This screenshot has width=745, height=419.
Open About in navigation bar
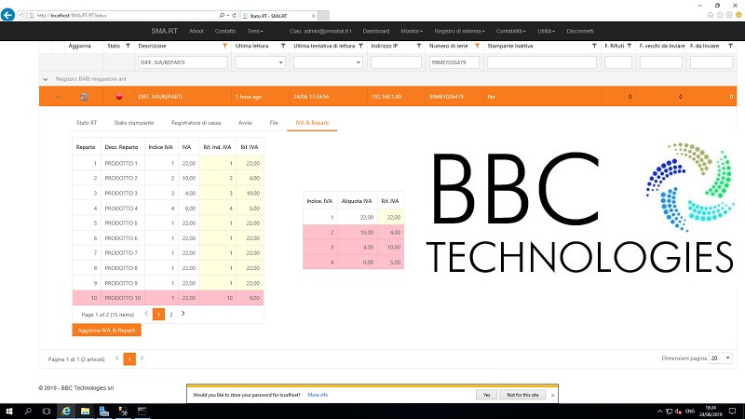coord(196,32)
